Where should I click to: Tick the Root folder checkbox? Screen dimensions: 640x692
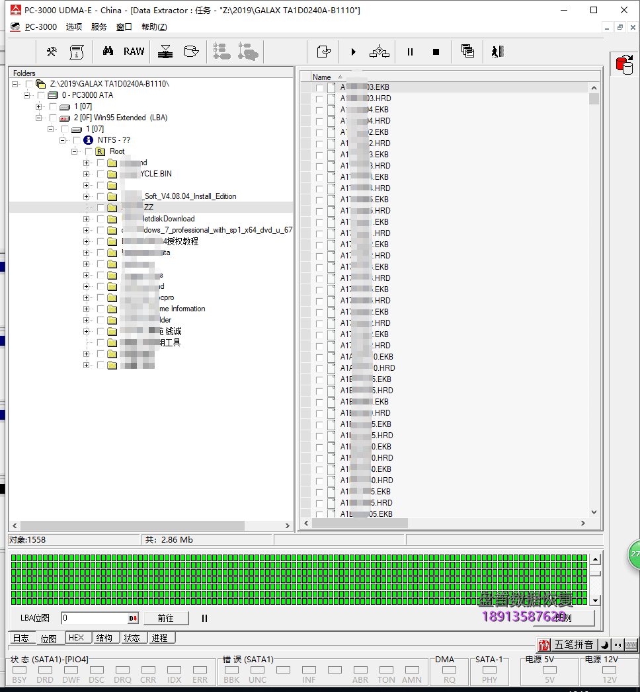click(89, 152)
